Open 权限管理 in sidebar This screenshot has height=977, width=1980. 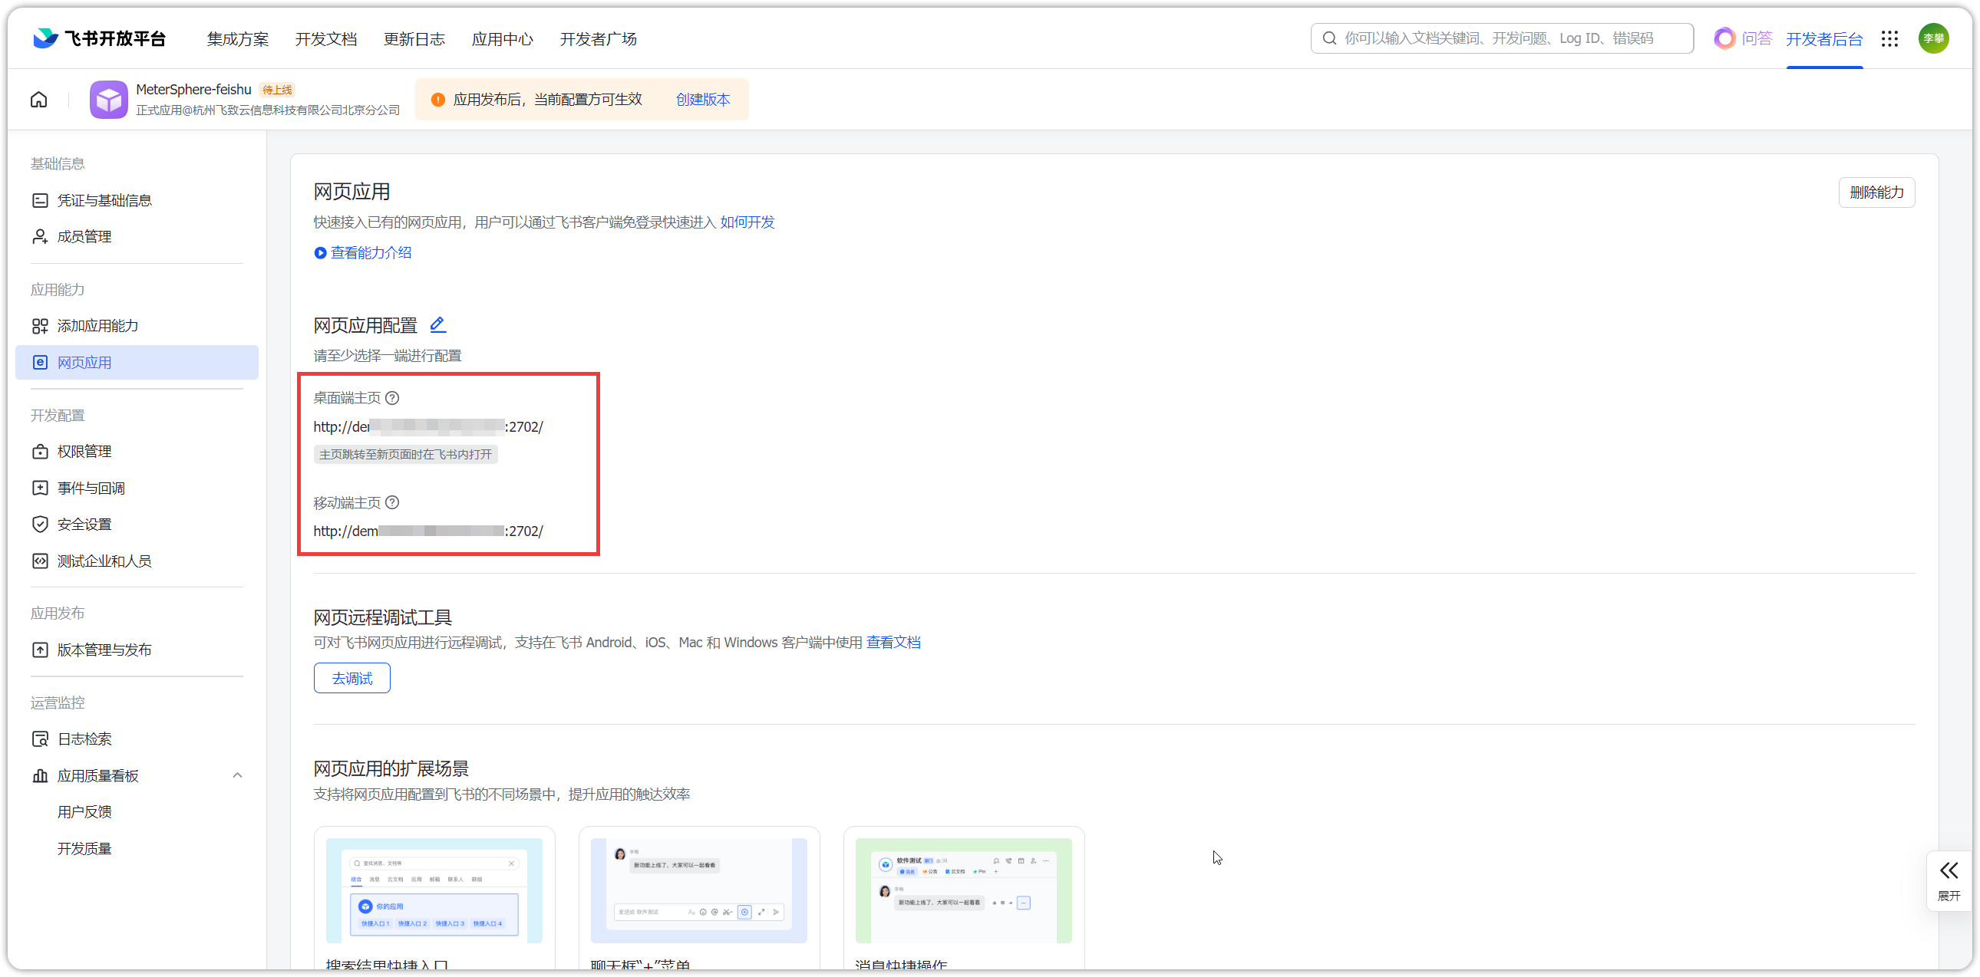[137, 452]
